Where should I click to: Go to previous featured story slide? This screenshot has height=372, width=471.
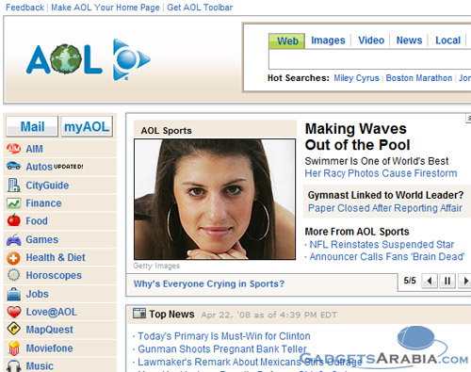[430, 281]
